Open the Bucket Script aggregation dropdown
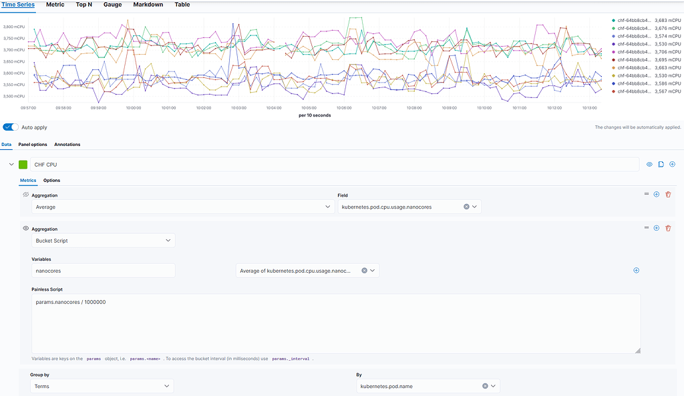 point(104,241)
